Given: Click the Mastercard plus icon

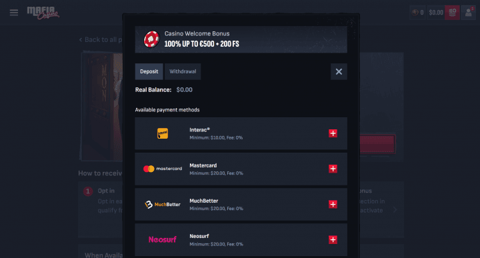Looking at the screenshot, I should [x=333, y=169].
